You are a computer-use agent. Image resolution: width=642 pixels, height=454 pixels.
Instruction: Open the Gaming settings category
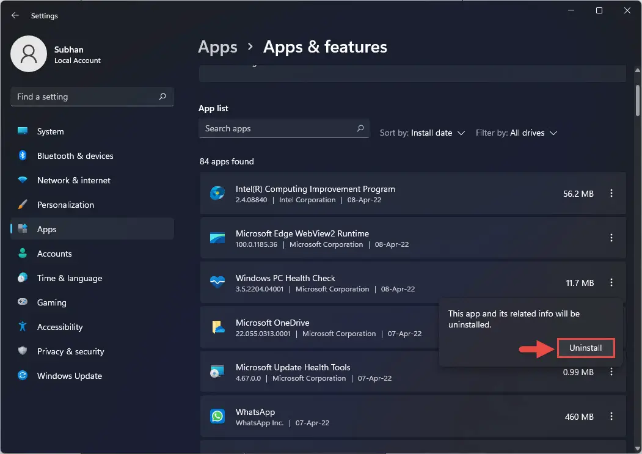[x=92, y=302]
